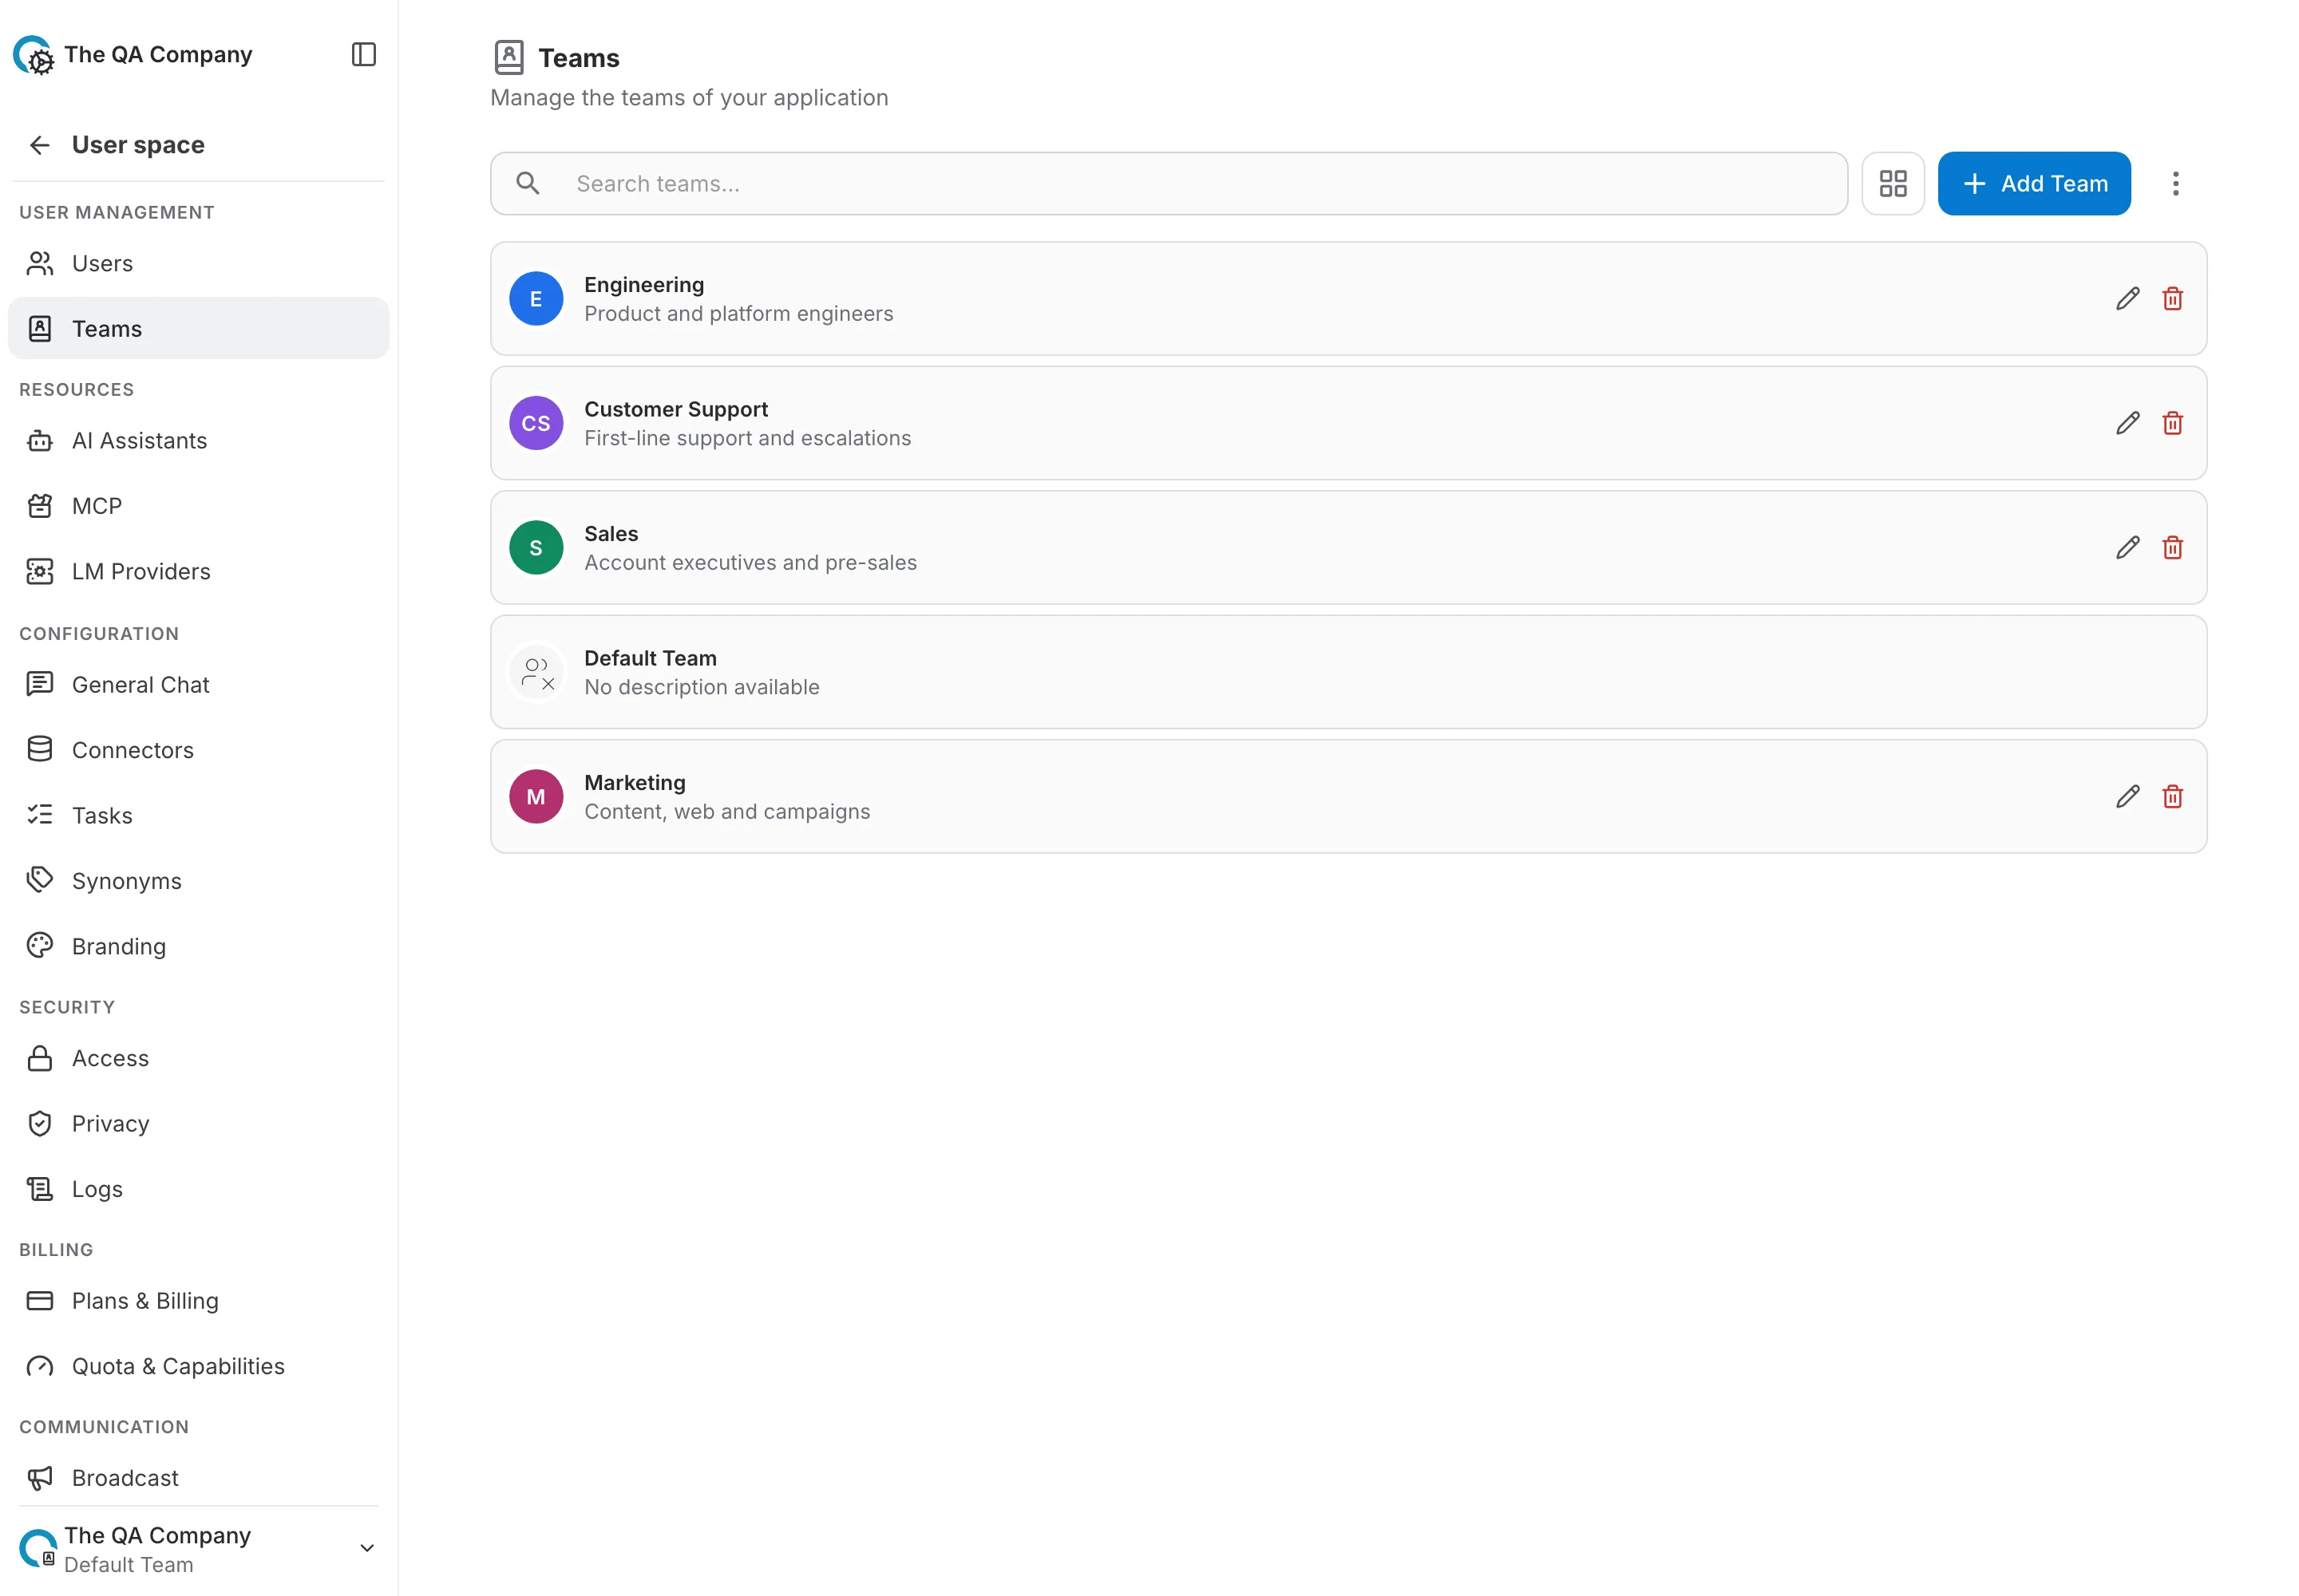Viewport: 2299px width, 1596px height.
Task: Edit the Marketing team
Action: (2127, 797)
